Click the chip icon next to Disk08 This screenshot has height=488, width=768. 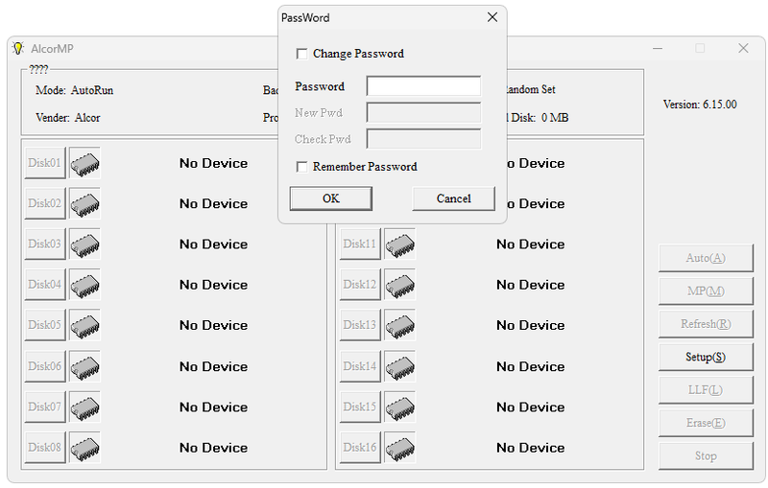tap(84, 448)
